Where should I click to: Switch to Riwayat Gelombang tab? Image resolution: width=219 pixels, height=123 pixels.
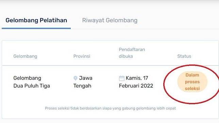coord(110,20)
